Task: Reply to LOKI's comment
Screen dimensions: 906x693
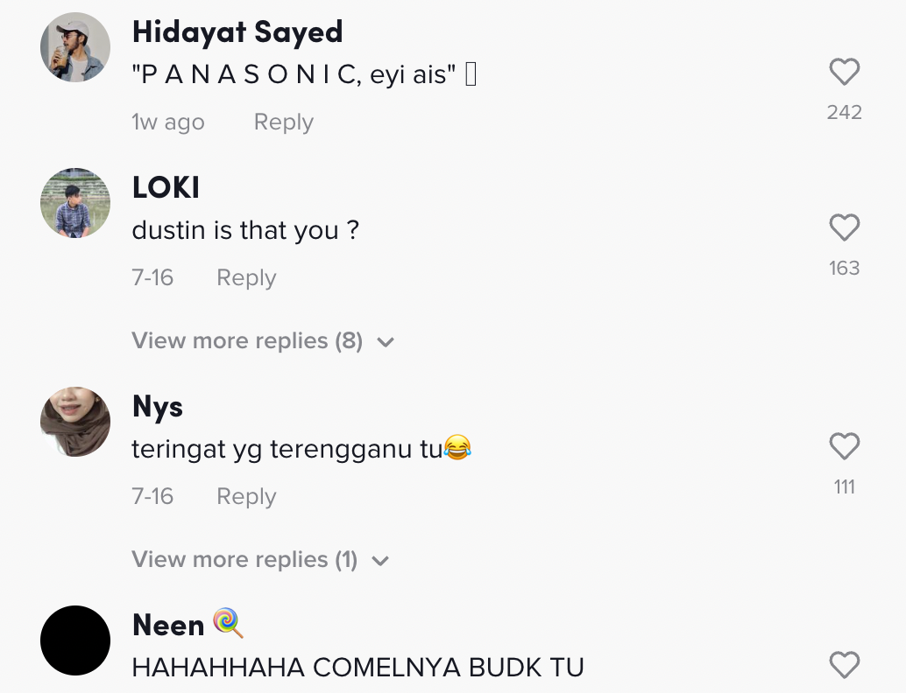Action: pos(247,277)
